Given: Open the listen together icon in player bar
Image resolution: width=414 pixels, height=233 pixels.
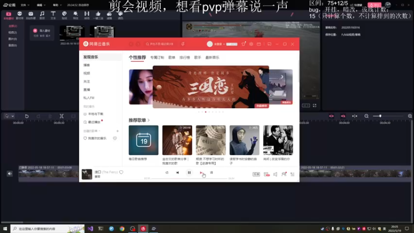Looking at the screenshot, I should click(284, 174).
